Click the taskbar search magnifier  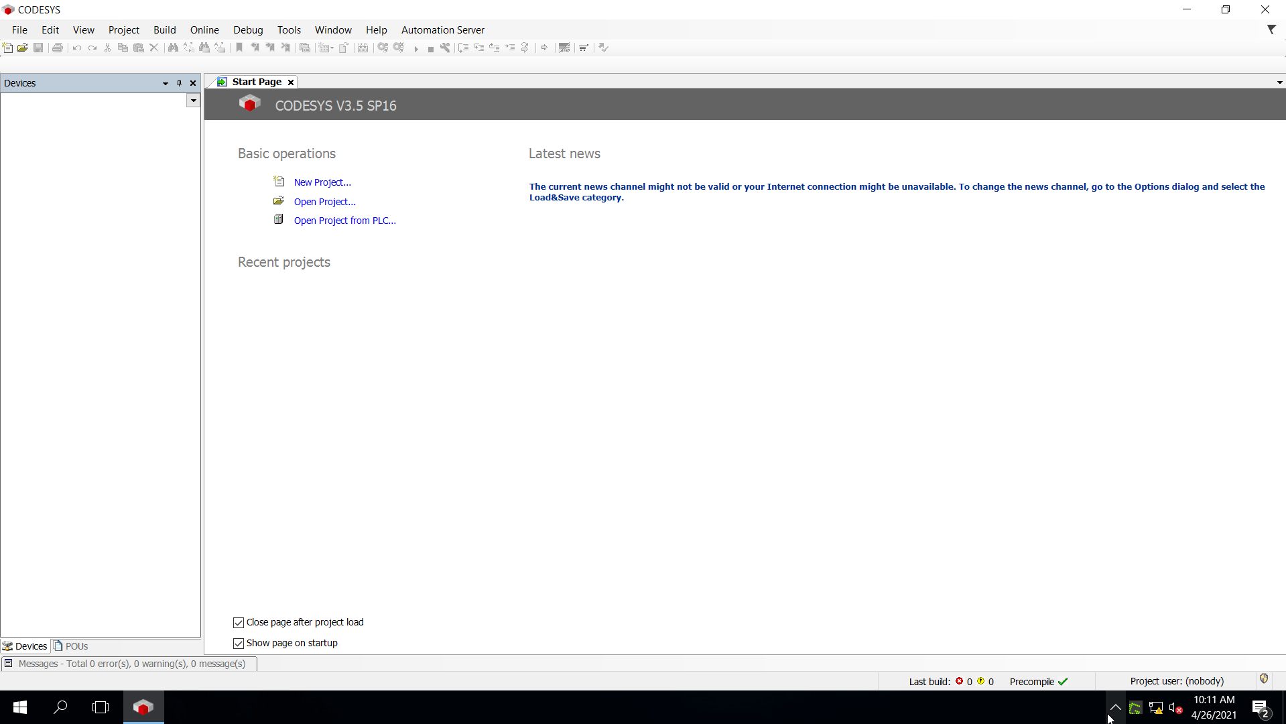(60, 707)
